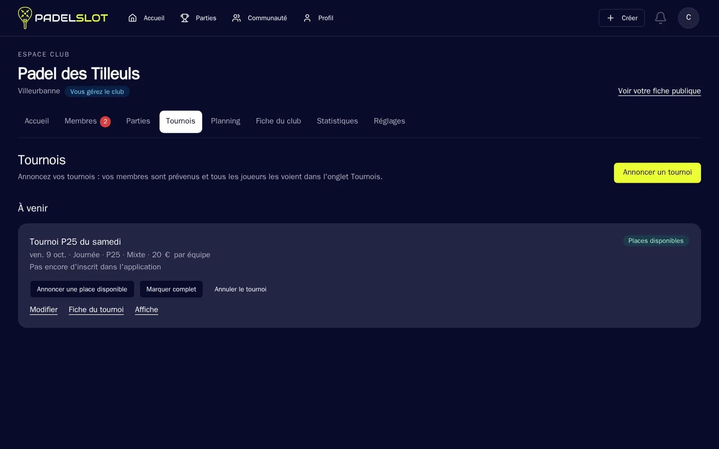Open the Affiche link
The width and height of the screenshot is (719, 449).
click(146, 309)
